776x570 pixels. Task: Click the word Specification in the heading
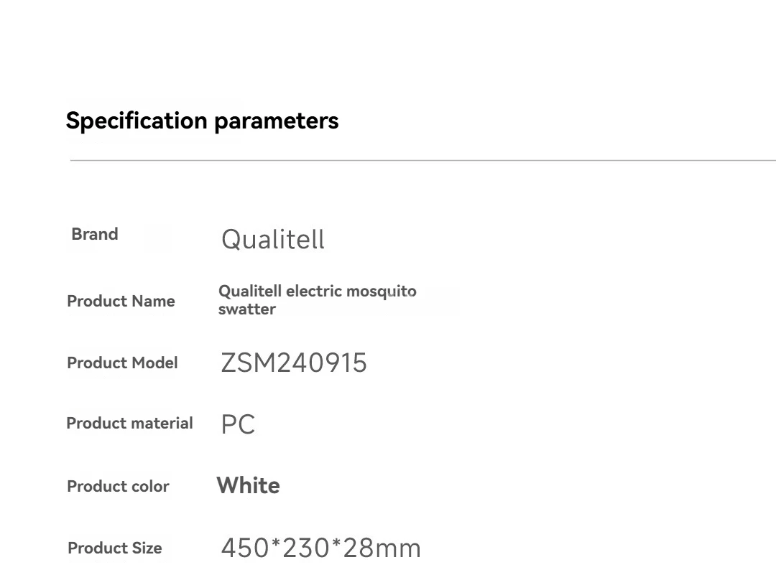coord(137,121)
